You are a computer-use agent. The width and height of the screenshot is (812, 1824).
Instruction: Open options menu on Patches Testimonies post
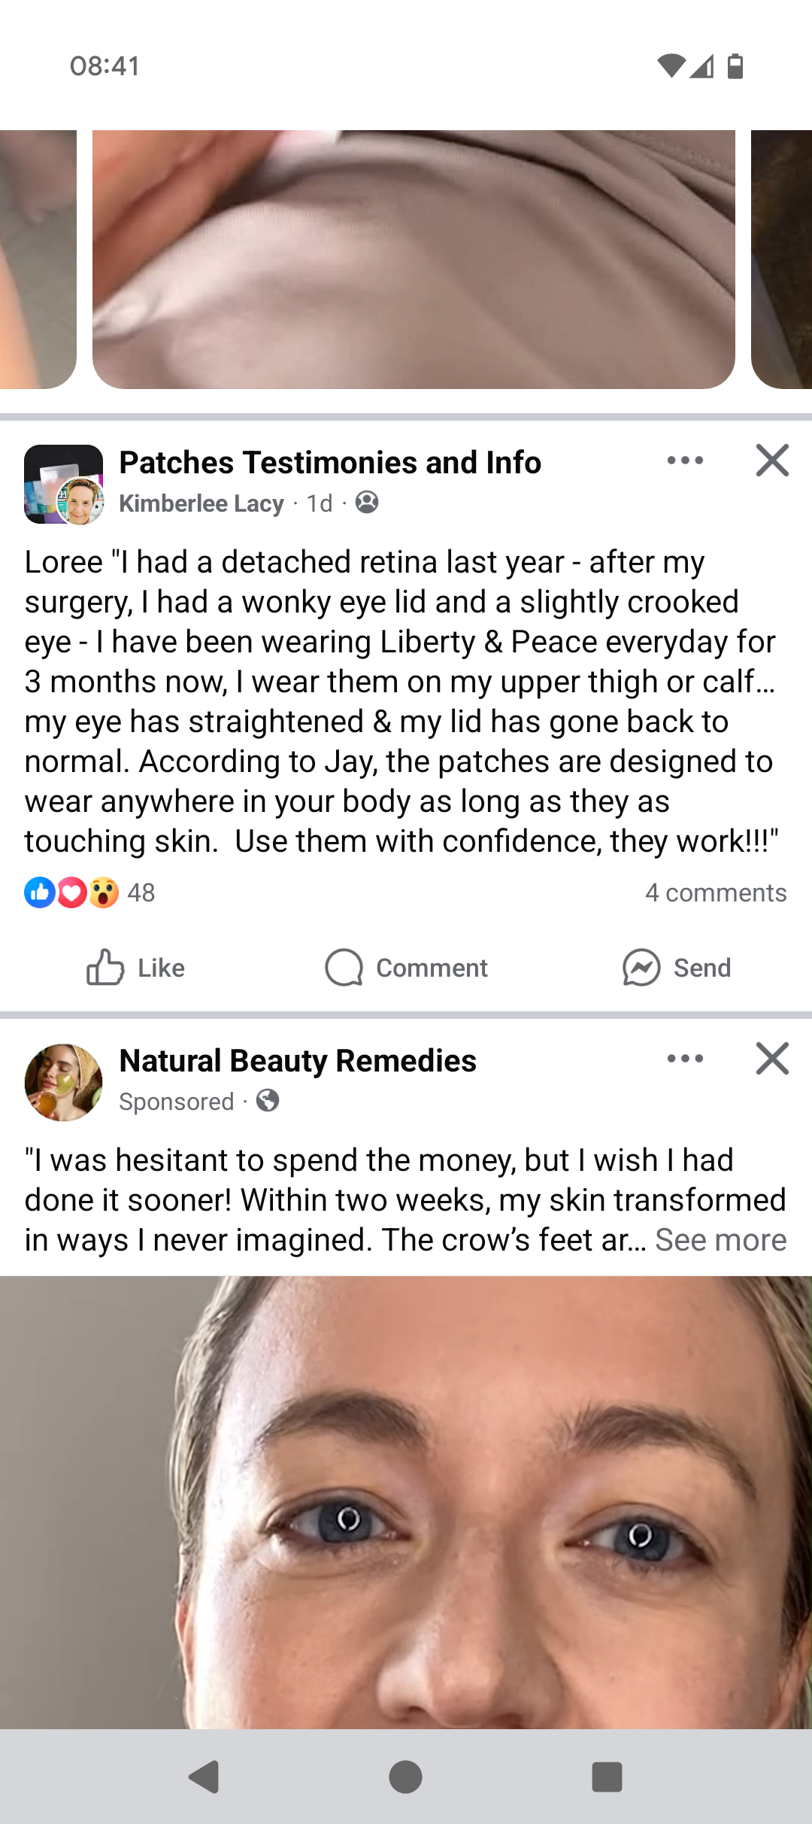tap(685, 461)
